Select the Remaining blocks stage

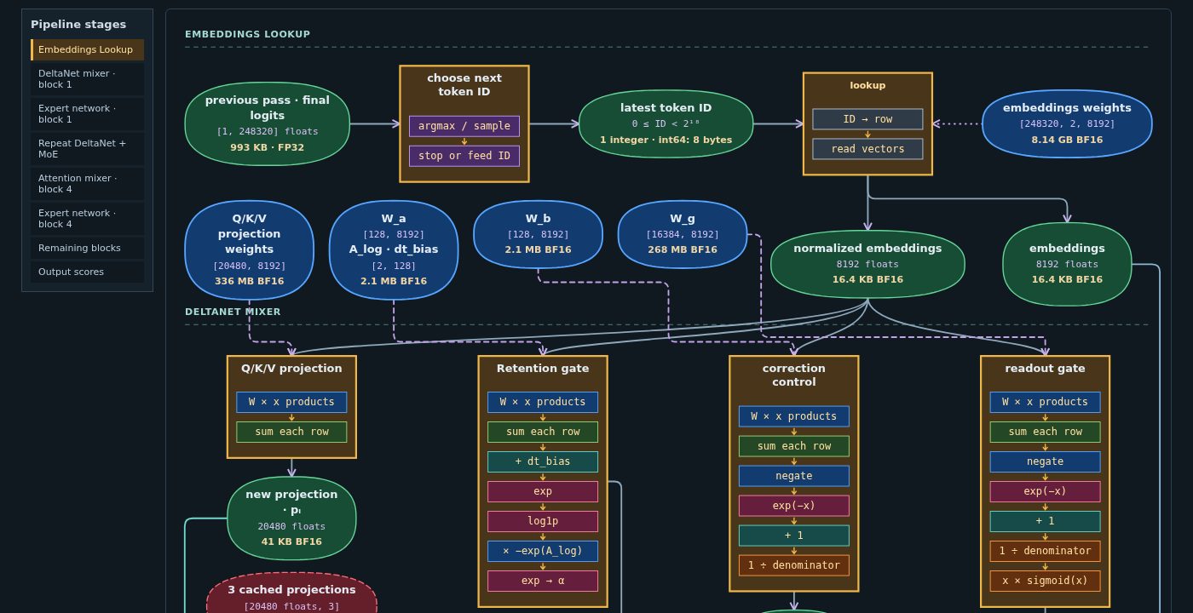click(x=88, y=248)
